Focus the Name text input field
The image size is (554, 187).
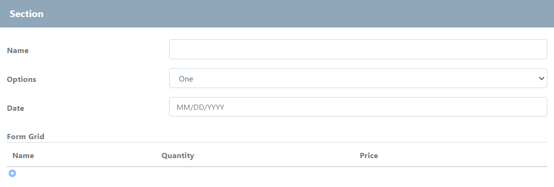(358, 49)
